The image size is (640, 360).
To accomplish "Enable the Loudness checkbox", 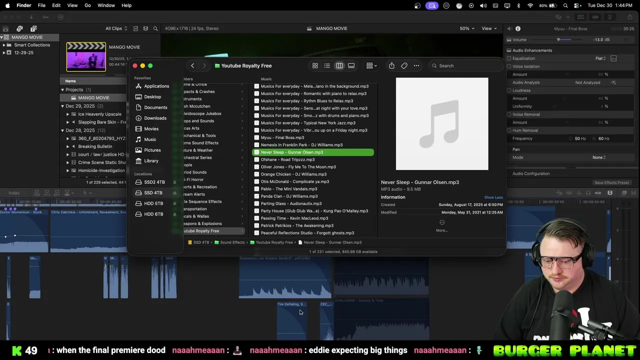I will coord(509,90).
